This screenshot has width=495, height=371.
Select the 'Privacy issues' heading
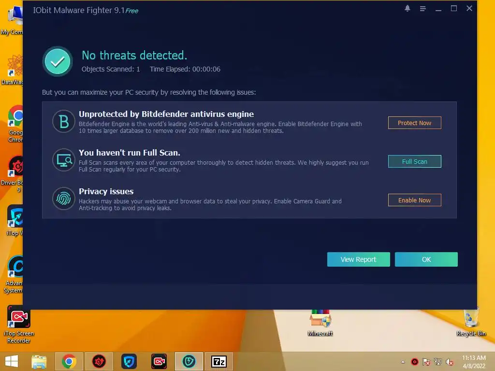106,191
